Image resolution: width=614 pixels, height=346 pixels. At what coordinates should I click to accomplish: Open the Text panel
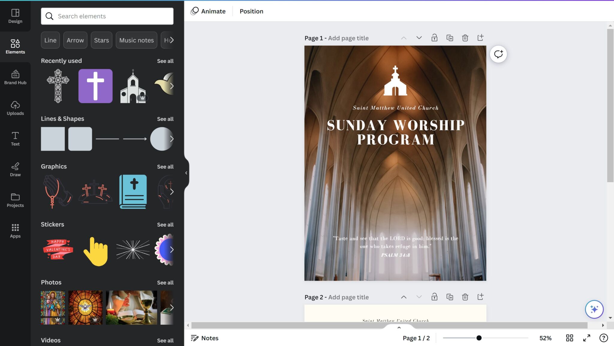tap(15, 139)
